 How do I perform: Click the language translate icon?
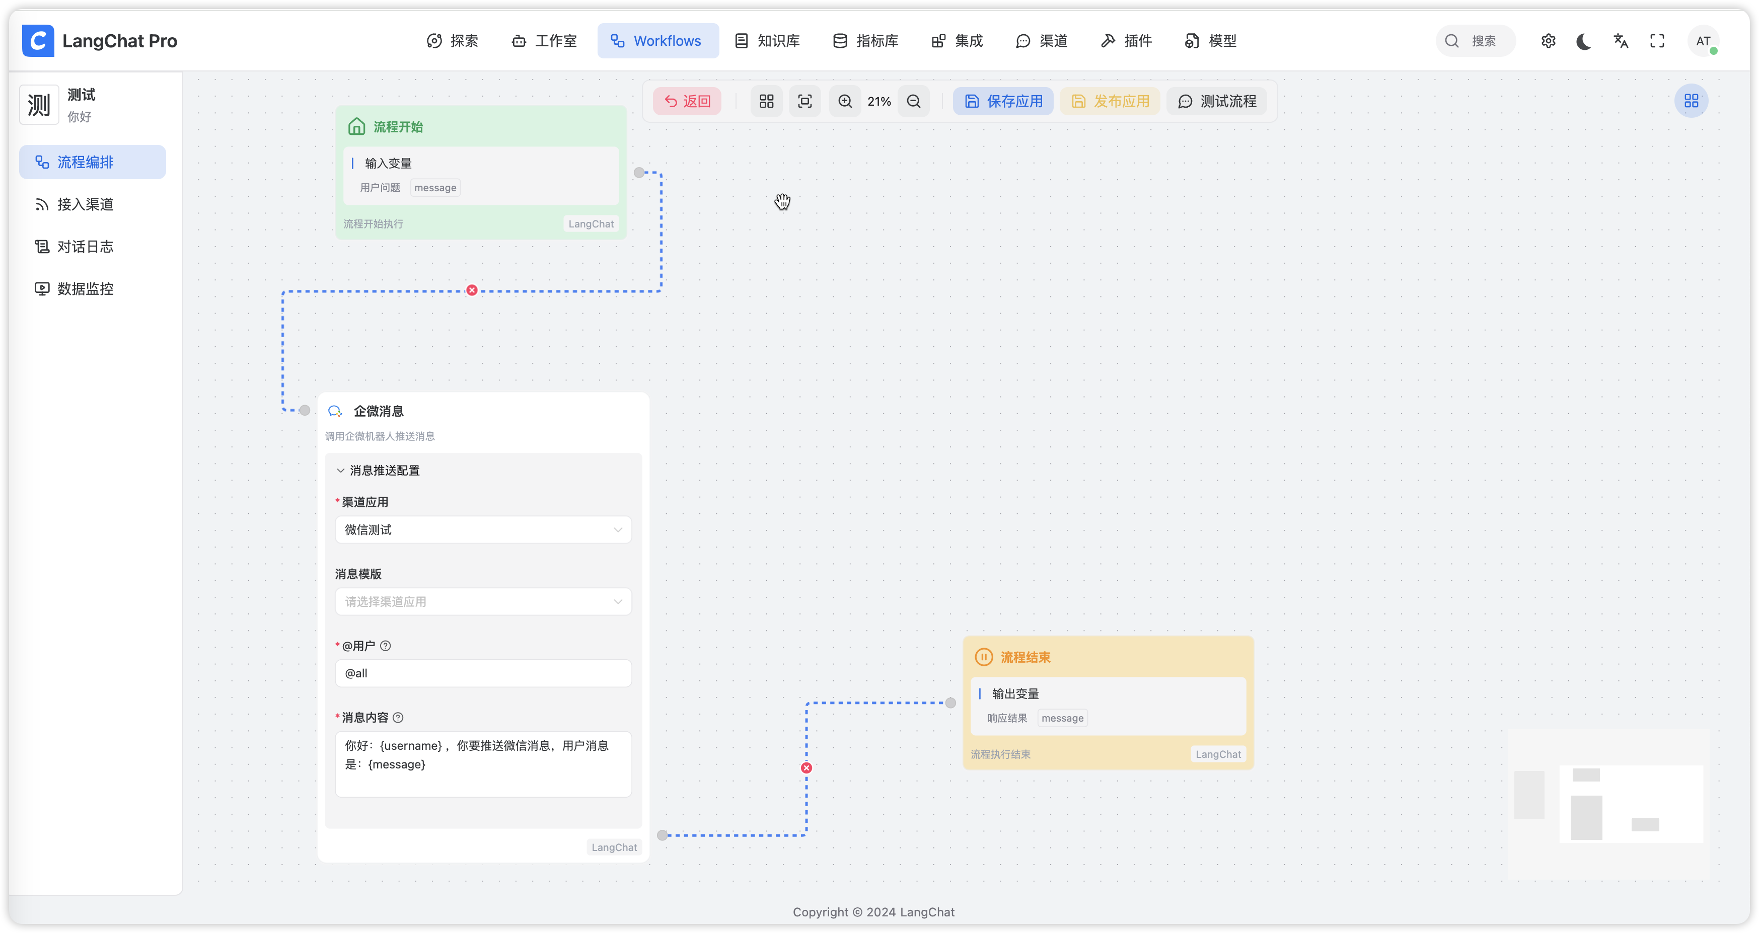(1621, 41)
